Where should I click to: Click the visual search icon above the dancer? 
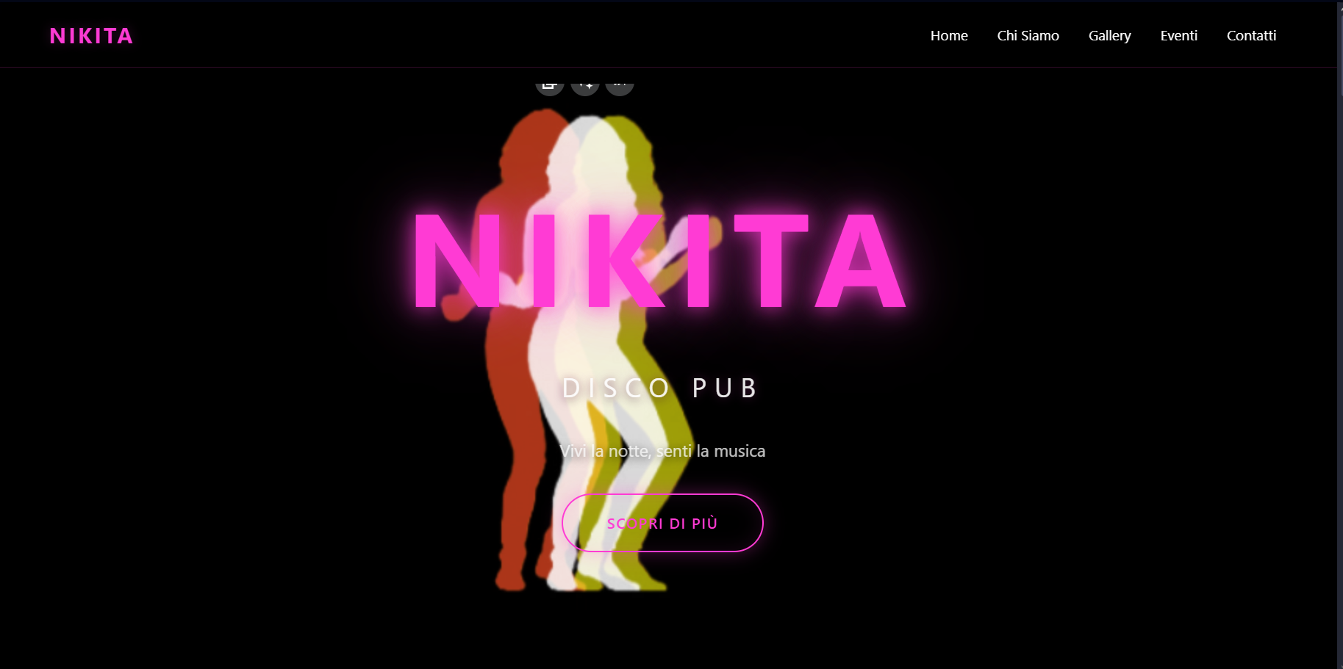coord(549,84)
